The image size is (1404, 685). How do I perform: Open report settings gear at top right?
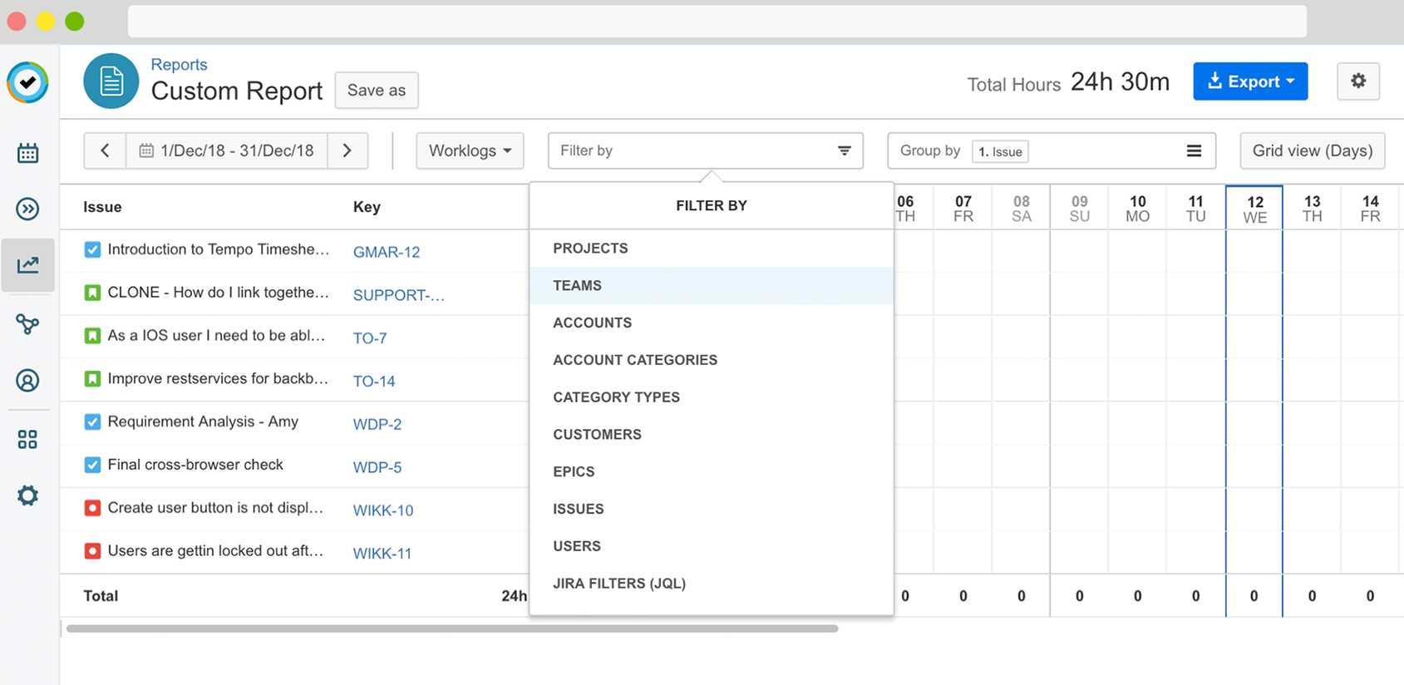point(1358,81)
